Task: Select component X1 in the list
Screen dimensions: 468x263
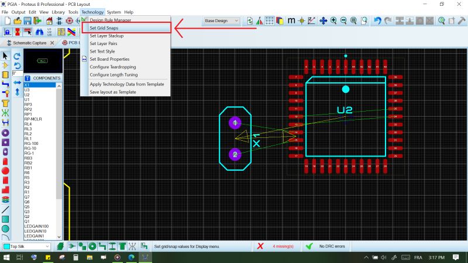Action: [40, 85]
